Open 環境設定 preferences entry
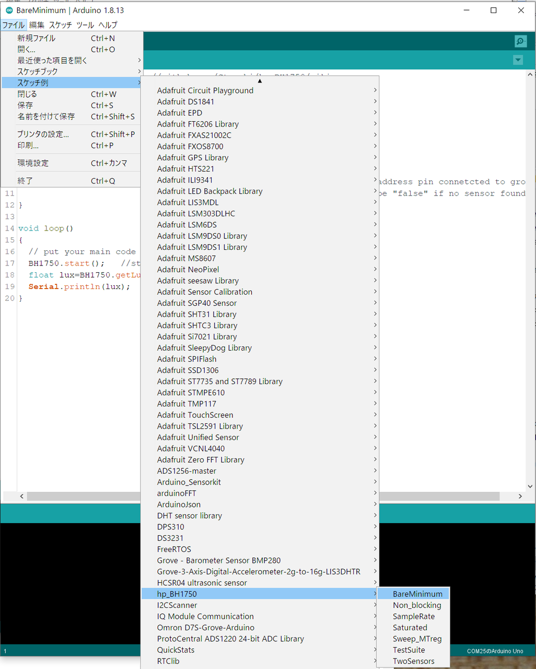Screen dimensions: 536x669 [33, 163]
